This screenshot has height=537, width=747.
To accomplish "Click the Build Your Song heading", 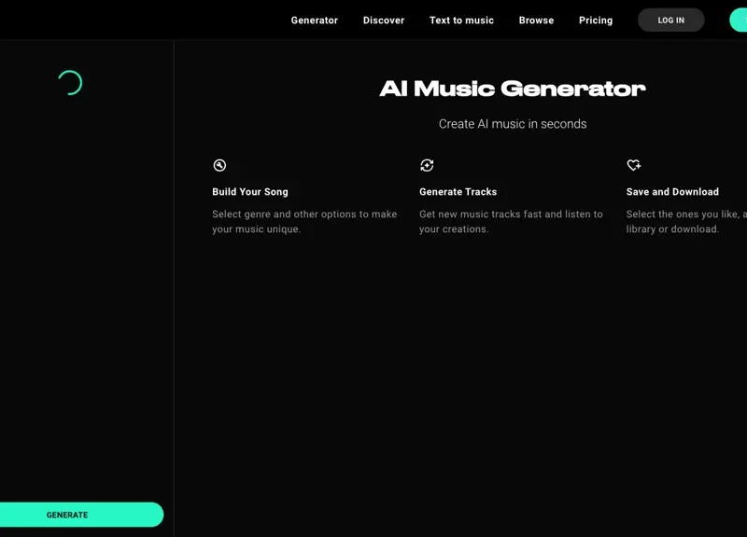I will tap(250, 192).
